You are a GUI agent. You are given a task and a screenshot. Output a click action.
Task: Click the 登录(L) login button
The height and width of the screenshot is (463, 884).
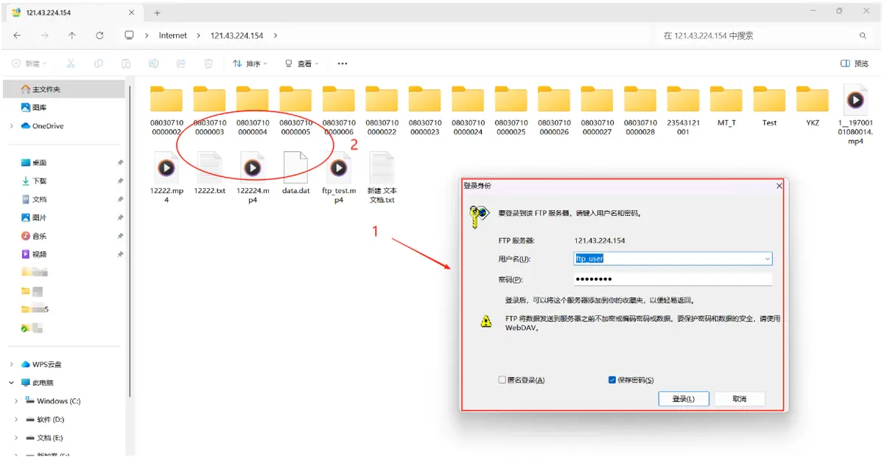click(x=684, y=399)
